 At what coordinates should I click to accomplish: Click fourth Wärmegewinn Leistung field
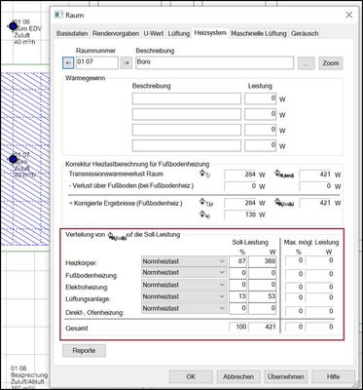(x=261, y=145)
